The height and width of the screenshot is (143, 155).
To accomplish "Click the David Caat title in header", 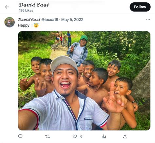I will 34,5.
